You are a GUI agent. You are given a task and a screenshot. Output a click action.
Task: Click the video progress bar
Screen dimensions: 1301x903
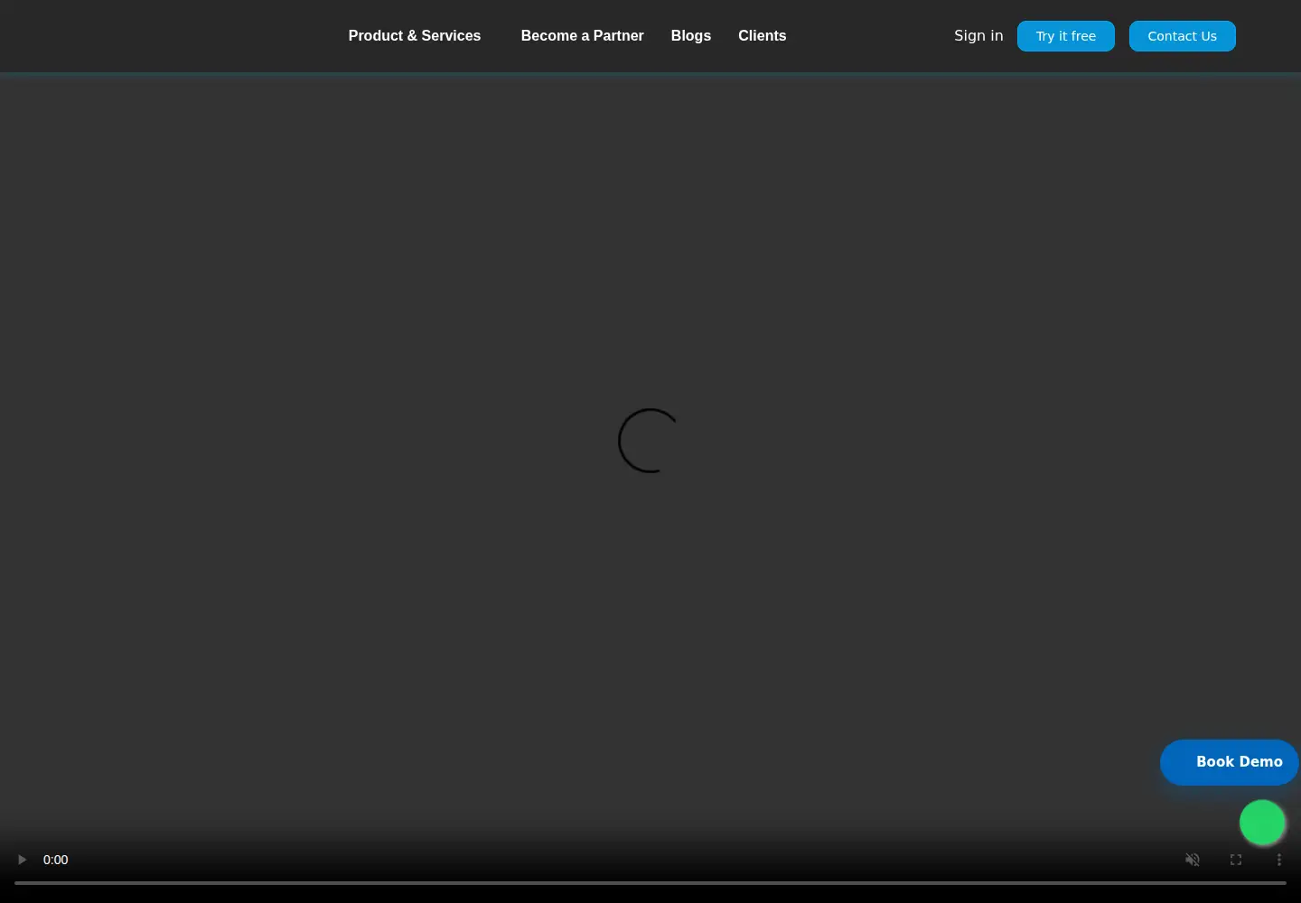point(650,882)
